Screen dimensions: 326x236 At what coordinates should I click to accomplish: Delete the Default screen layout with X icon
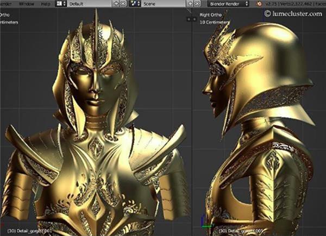click(x=123, y=4)
